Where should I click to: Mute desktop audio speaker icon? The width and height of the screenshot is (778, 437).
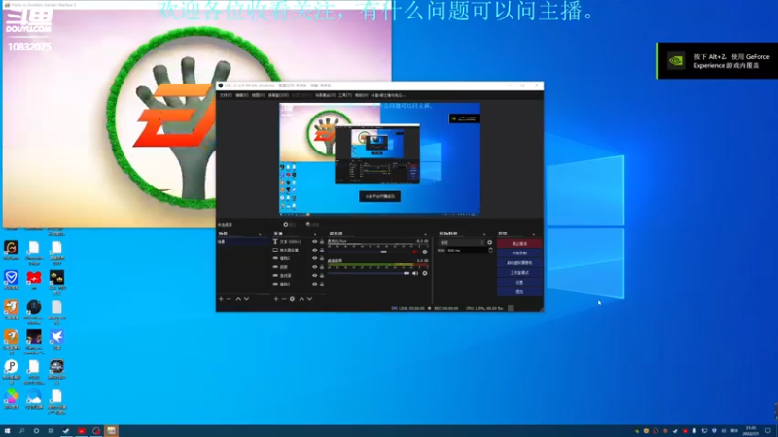point(415,273)
